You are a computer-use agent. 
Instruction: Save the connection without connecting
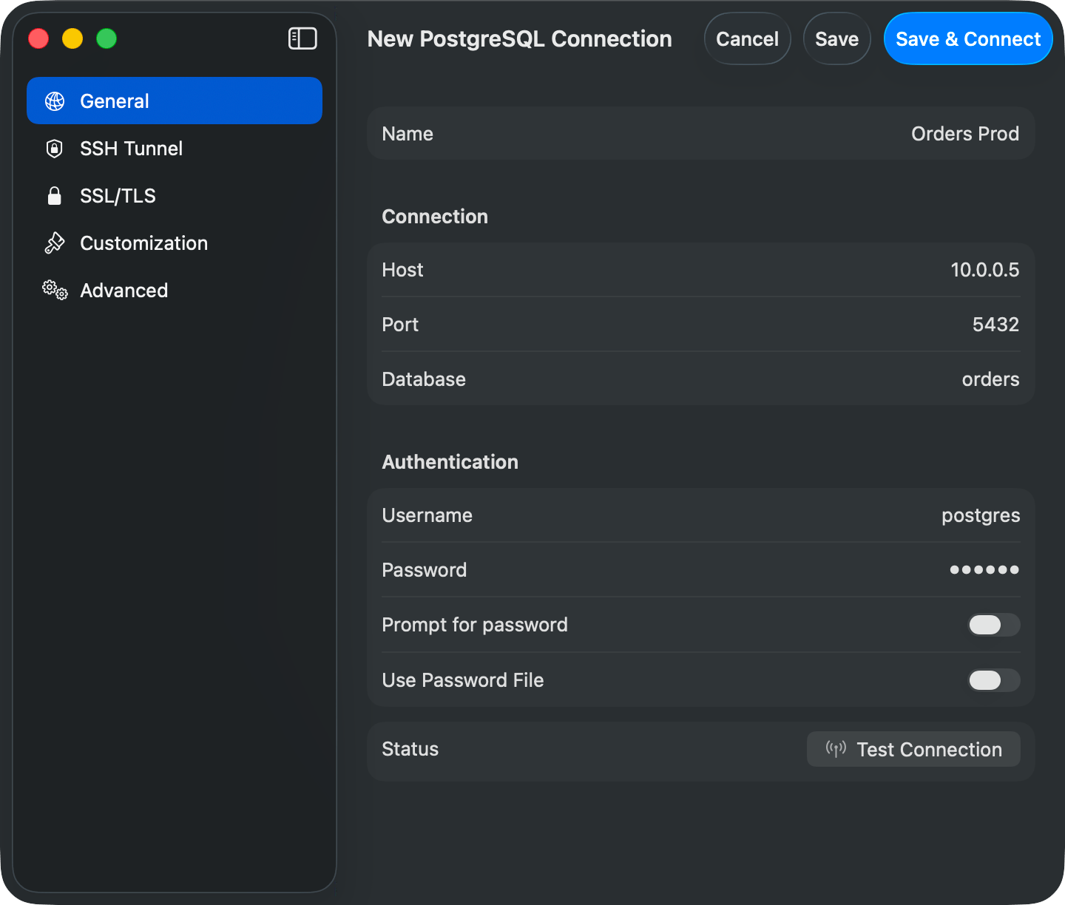pyautogui.click(x=836, y=38)
